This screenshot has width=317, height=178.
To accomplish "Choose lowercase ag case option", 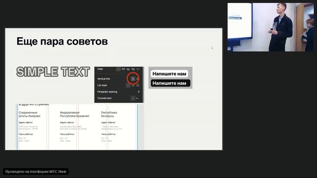I will [128, 69].
